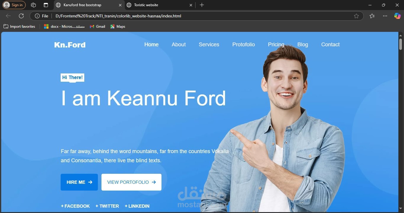This screenshot has height=213, width=404.
Task: Open the Contact nav link
Action: click(330, 45)
